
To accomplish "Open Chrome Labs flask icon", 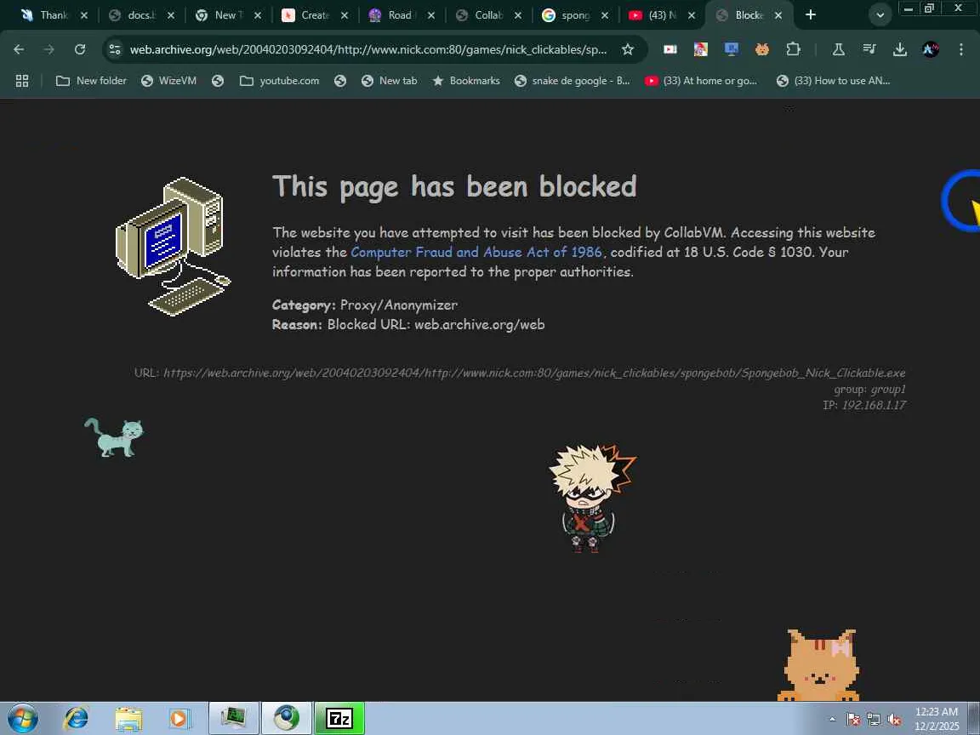I will point(839,49).
